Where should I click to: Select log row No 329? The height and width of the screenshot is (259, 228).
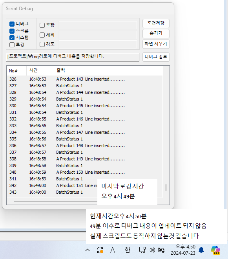click(85, 99)
